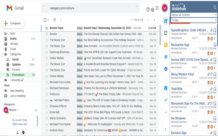
Task: Toggle the select all emails checkbox
Action: pyautogui.click(x=45, y=20)
